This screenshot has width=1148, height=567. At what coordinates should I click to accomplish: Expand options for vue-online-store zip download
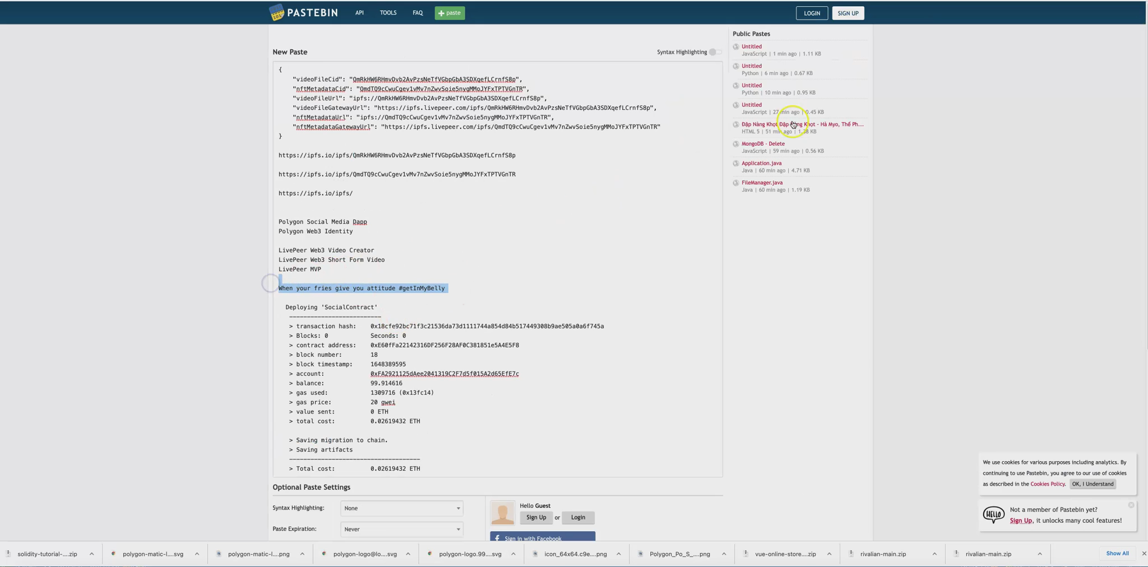coord(829,554)
